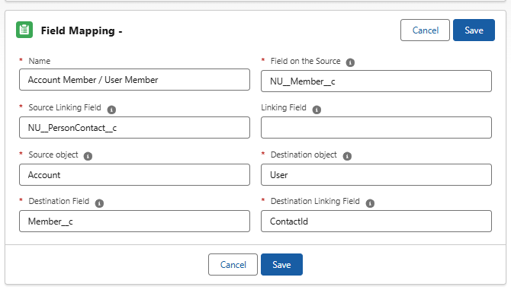Click the empty Linking Field input
This screenshot has height=290, width=511.
(377, 128)
